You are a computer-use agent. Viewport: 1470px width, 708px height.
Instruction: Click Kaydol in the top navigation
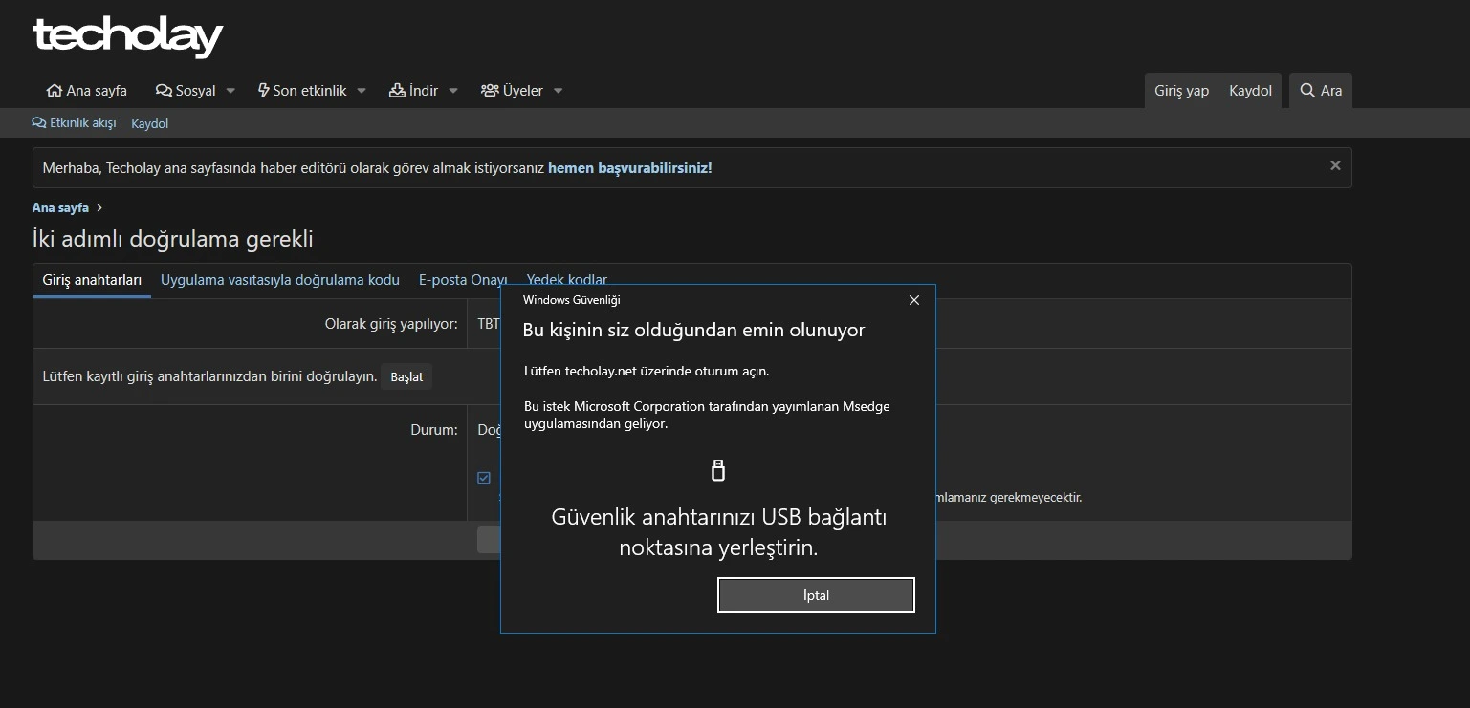(x=1250, y=91)
